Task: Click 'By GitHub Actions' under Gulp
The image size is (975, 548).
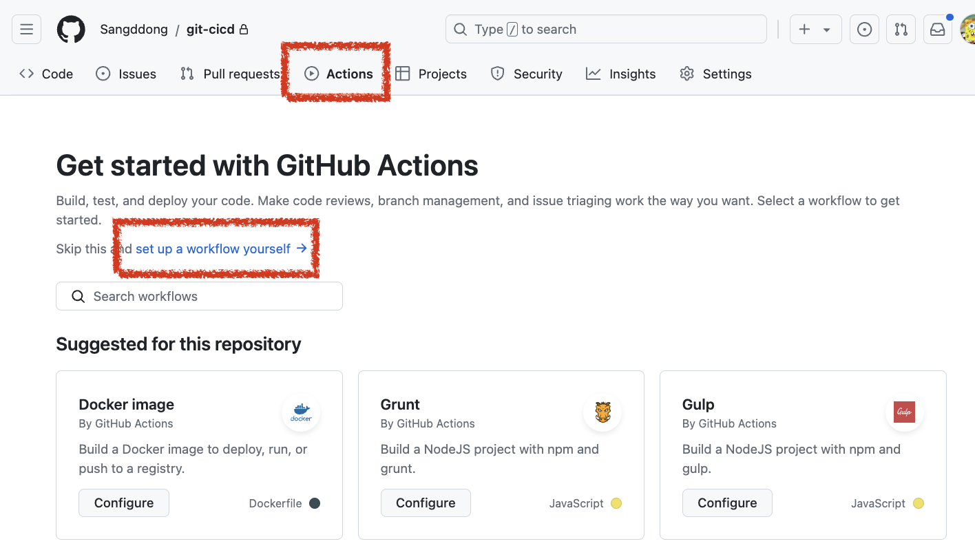Action: coord(729,423)
